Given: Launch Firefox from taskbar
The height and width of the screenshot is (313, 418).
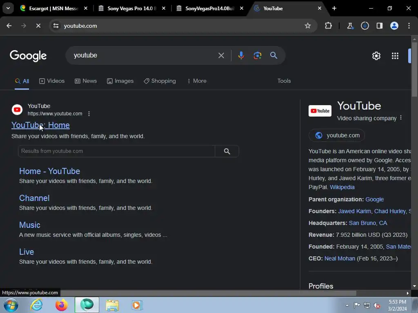Looking at the screenshot, I should [61, 305].
